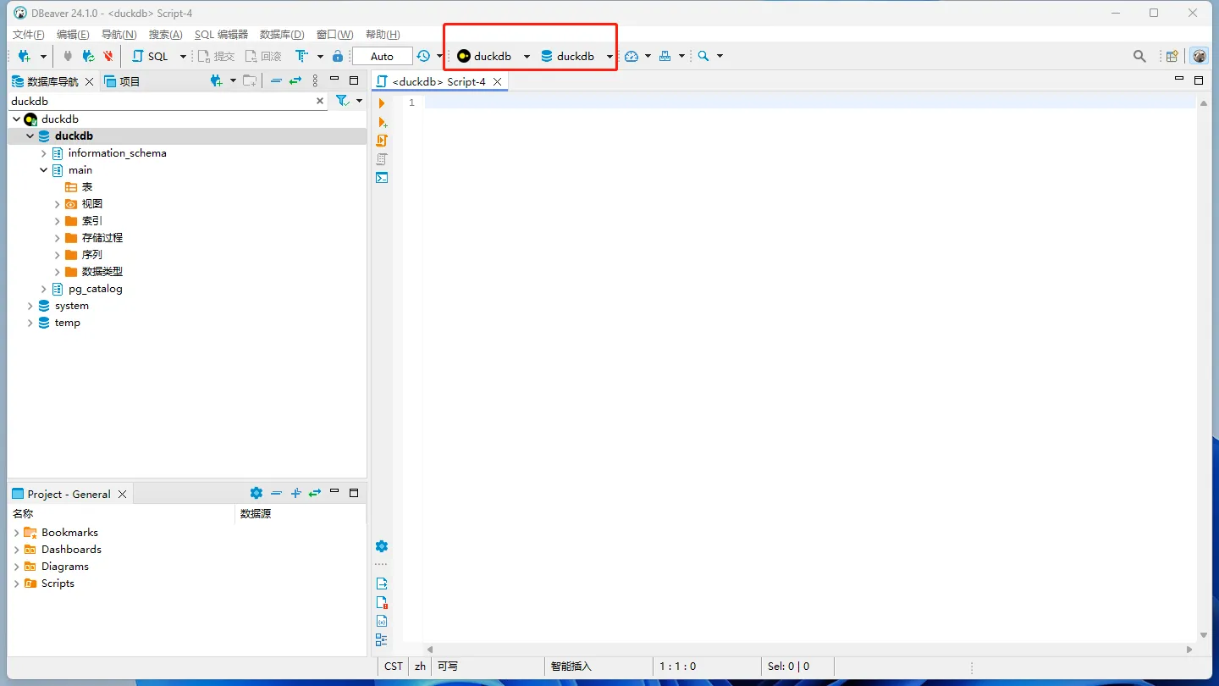Expand the 序列 sequences folder
Screen dimensions: 1219x686
[x=57, y=255]
